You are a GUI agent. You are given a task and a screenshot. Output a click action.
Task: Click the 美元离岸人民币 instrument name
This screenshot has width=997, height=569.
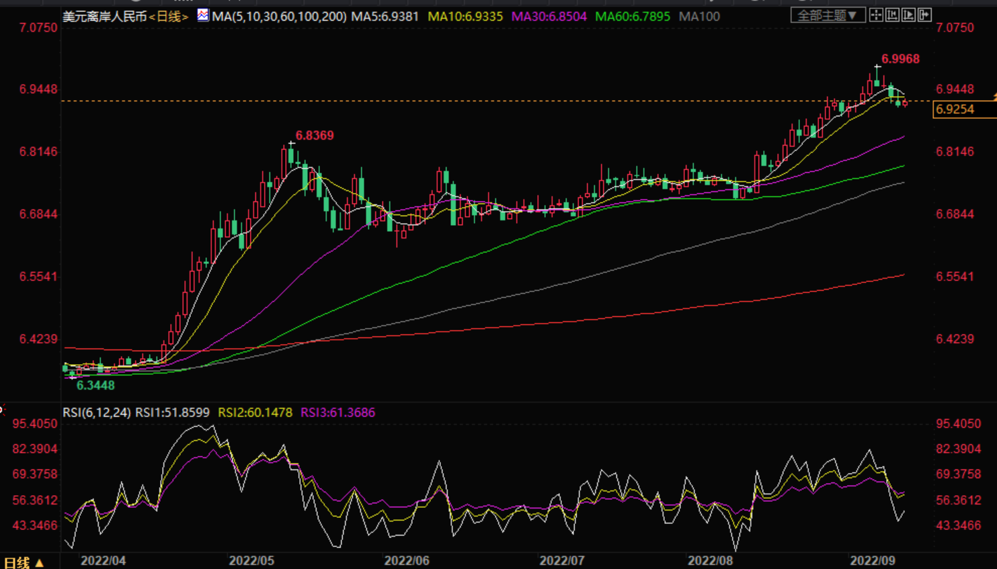104,16
